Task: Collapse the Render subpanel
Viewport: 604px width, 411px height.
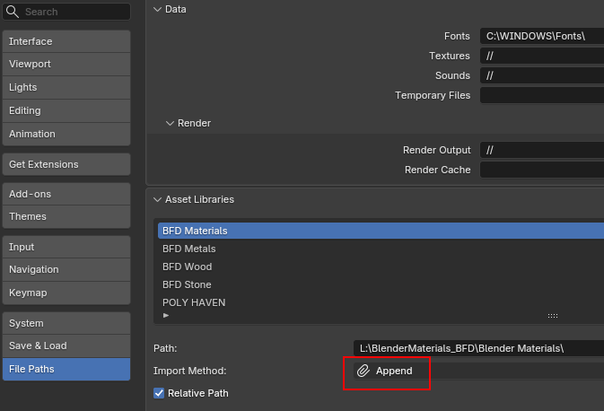Action: pyautogui.click(x=170, y=123)
